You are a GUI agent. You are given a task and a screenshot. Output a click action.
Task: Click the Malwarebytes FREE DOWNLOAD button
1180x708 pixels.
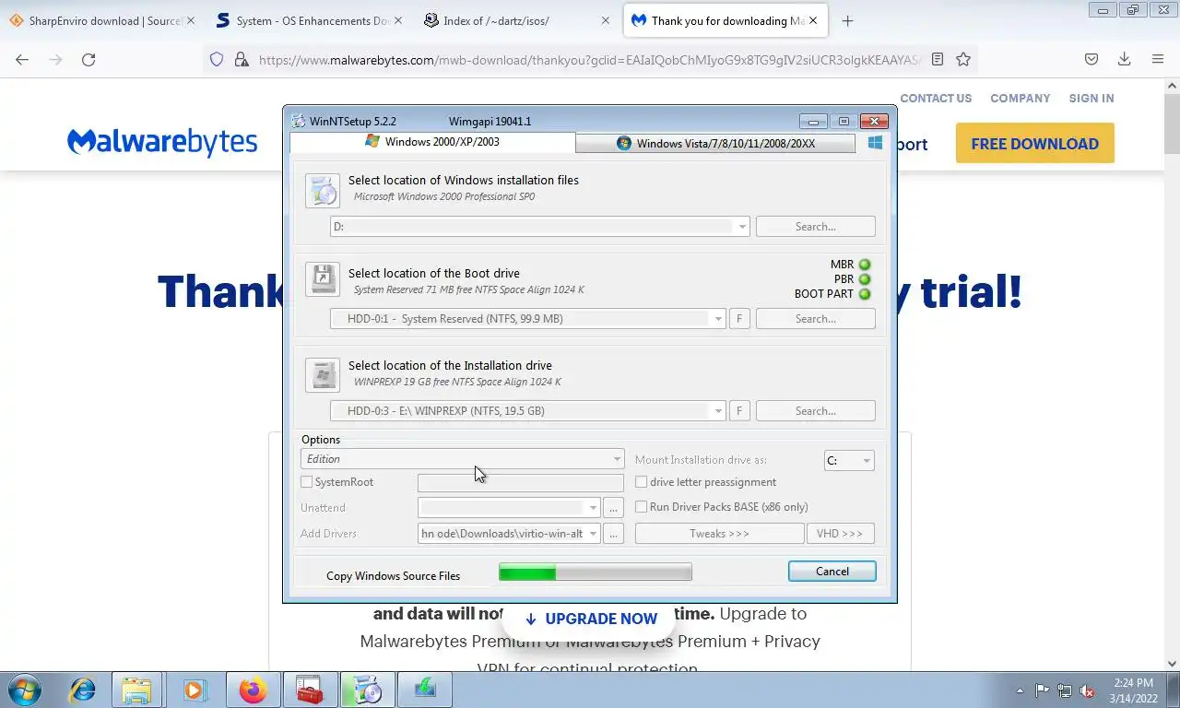coord(1034,144)
